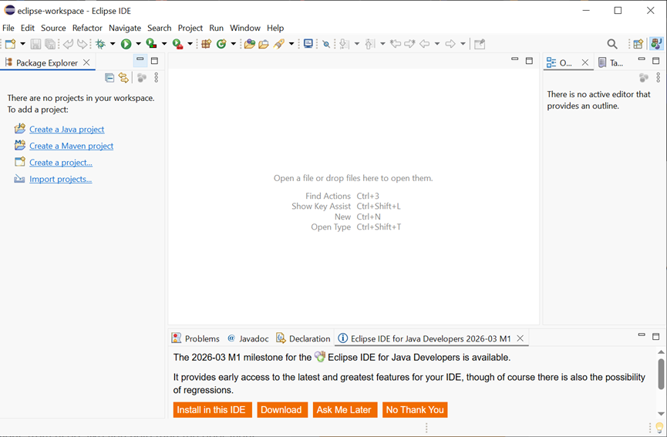
Task: Click the Open Type folder icon
Action: (250, 44)
